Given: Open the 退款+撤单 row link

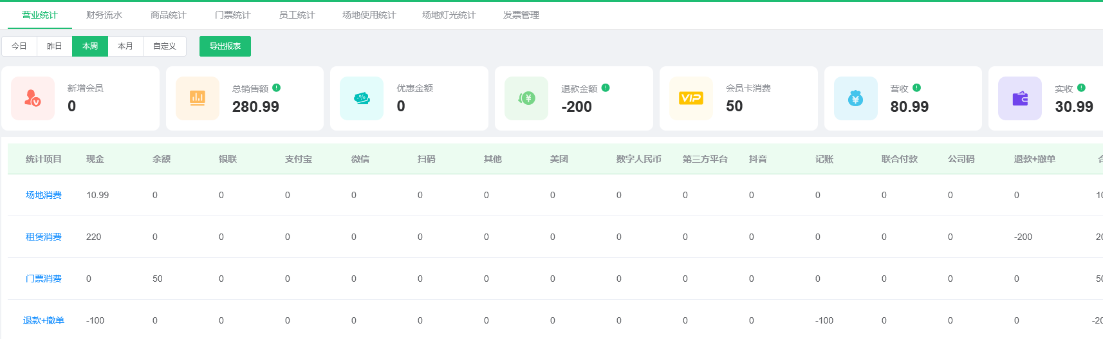Looking at the screenshot, I should click(44, 320).
